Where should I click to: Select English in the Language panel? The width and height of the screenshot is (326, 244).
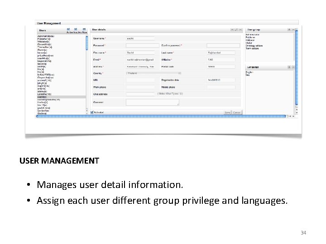click(x=249, y=72)
